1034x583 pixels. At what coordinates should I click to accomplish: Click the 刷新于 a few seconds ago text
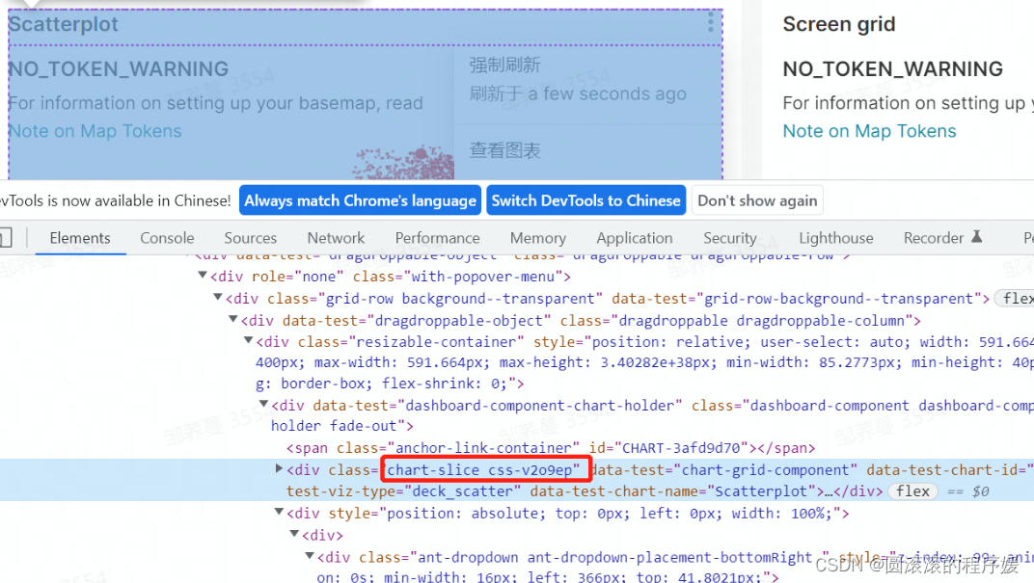[578, 94]
